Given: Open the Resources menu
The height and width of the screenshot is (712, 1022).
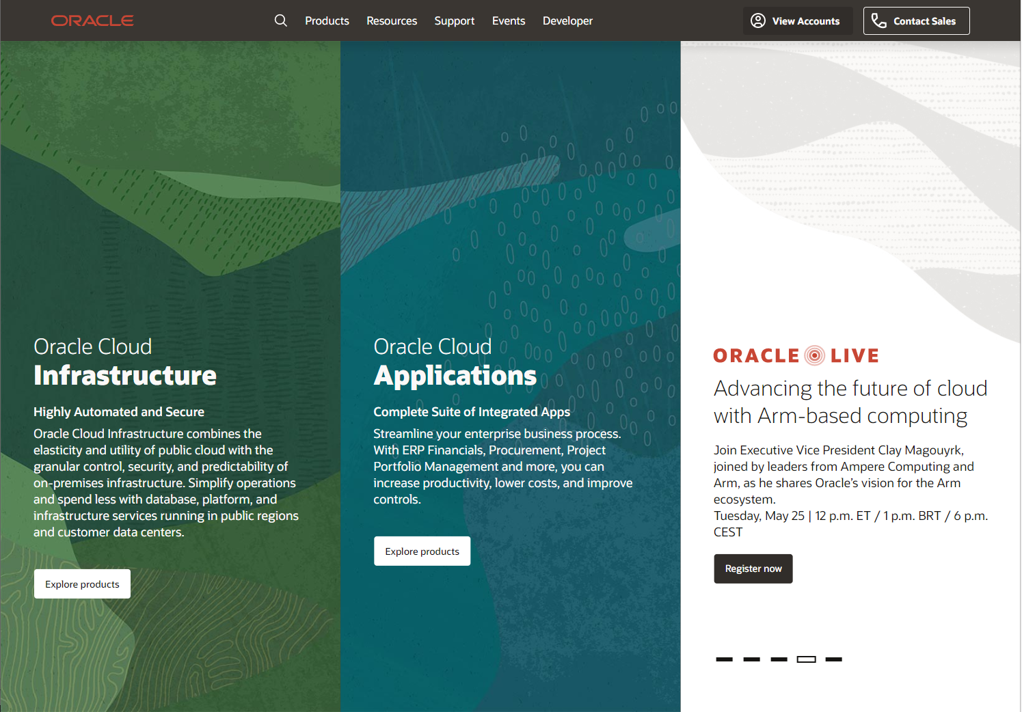Looking at the screenshot, I should click(392, 21).
